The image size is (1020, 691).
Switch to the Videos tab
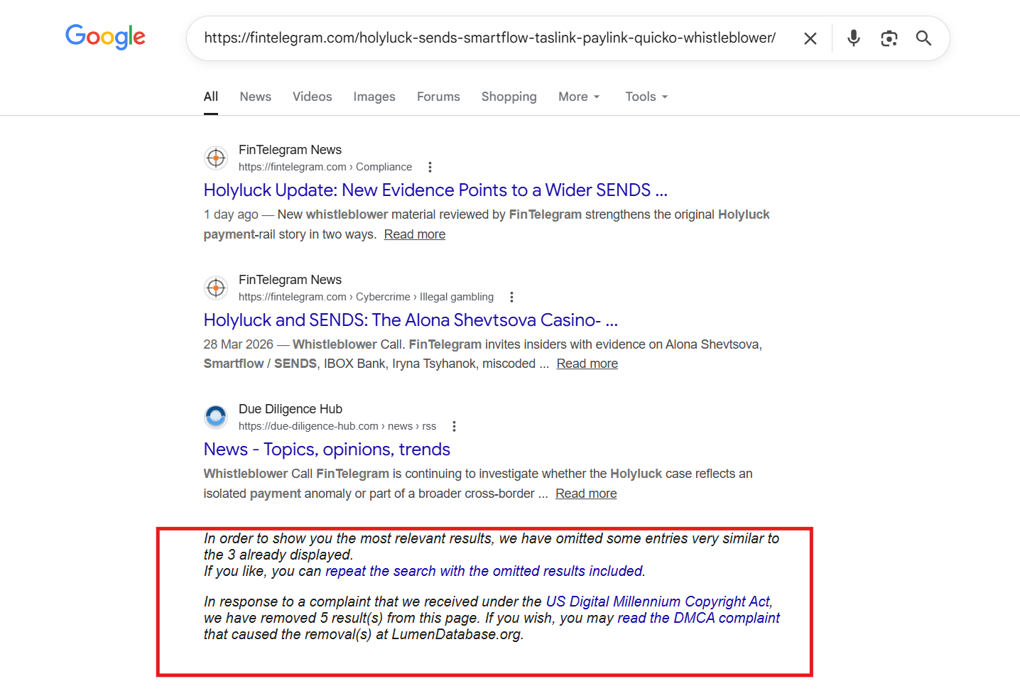pos(312,97)
